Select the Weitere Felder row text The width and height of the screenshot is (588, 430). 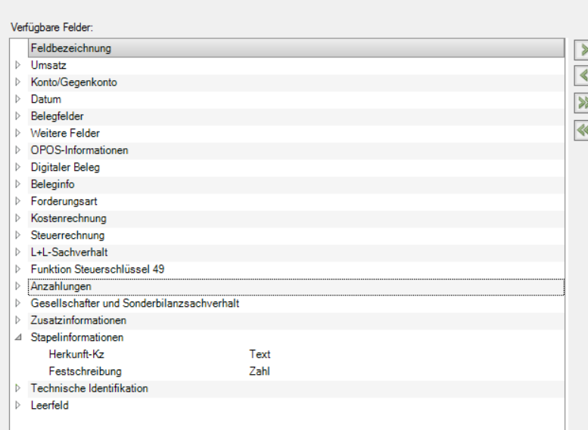coord(65,133)
